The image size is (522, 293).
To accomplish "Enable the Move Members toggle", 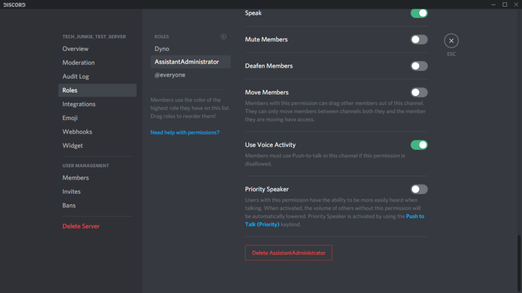I will (419, 93).
